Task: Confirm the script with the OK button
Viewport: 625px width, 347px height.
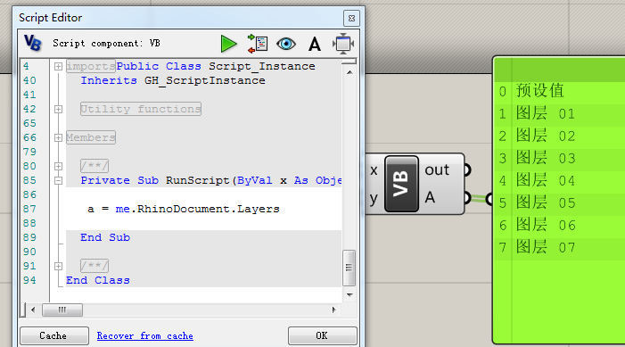Action: (322, 335)
